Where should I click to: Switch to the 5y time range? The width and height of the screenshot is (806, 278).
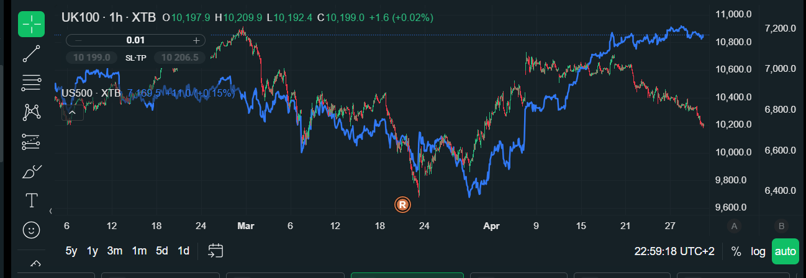click(x=71, y=251)
